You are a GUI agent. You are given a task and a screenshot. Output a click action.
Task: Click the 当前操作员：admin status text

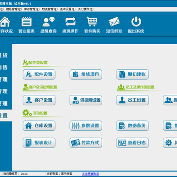tap(16, 174)
